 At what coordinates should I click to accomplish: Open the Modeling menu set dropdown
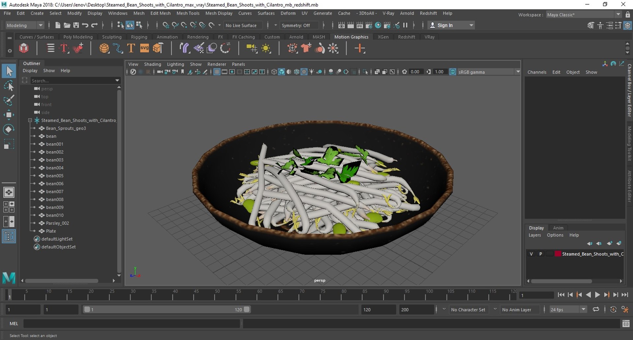tap(25, 25)
